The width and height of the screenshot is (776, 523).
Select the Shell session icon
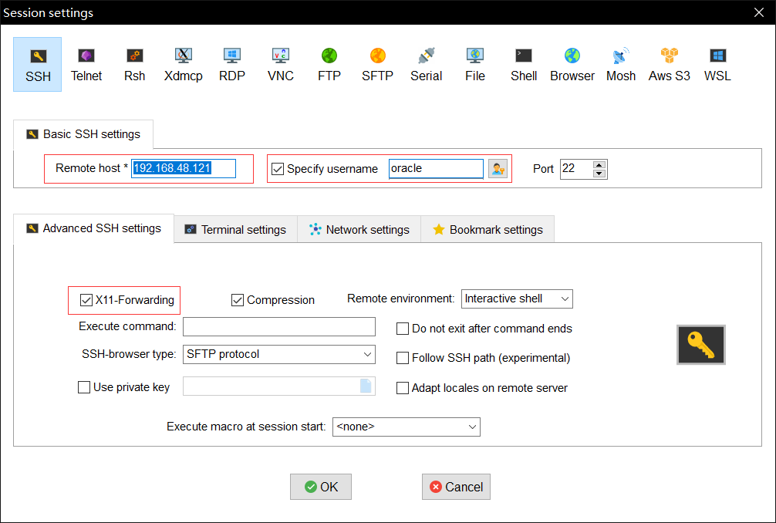click(x=524, y=64)
